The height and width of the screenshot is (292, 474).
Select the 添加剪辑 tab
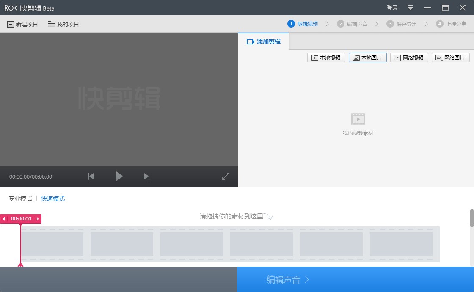tap(263, 42)
